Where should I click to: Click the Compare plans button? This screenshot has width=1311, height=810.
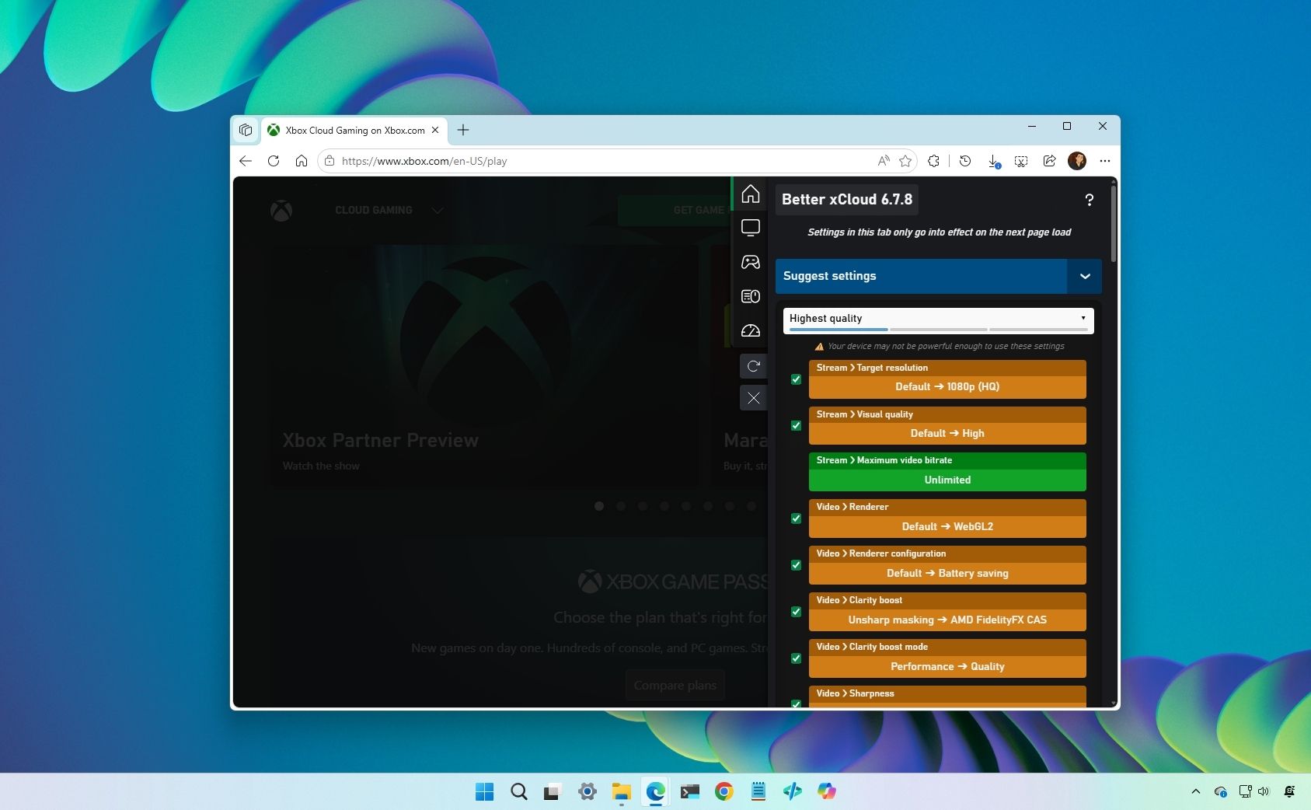point(675,686)
